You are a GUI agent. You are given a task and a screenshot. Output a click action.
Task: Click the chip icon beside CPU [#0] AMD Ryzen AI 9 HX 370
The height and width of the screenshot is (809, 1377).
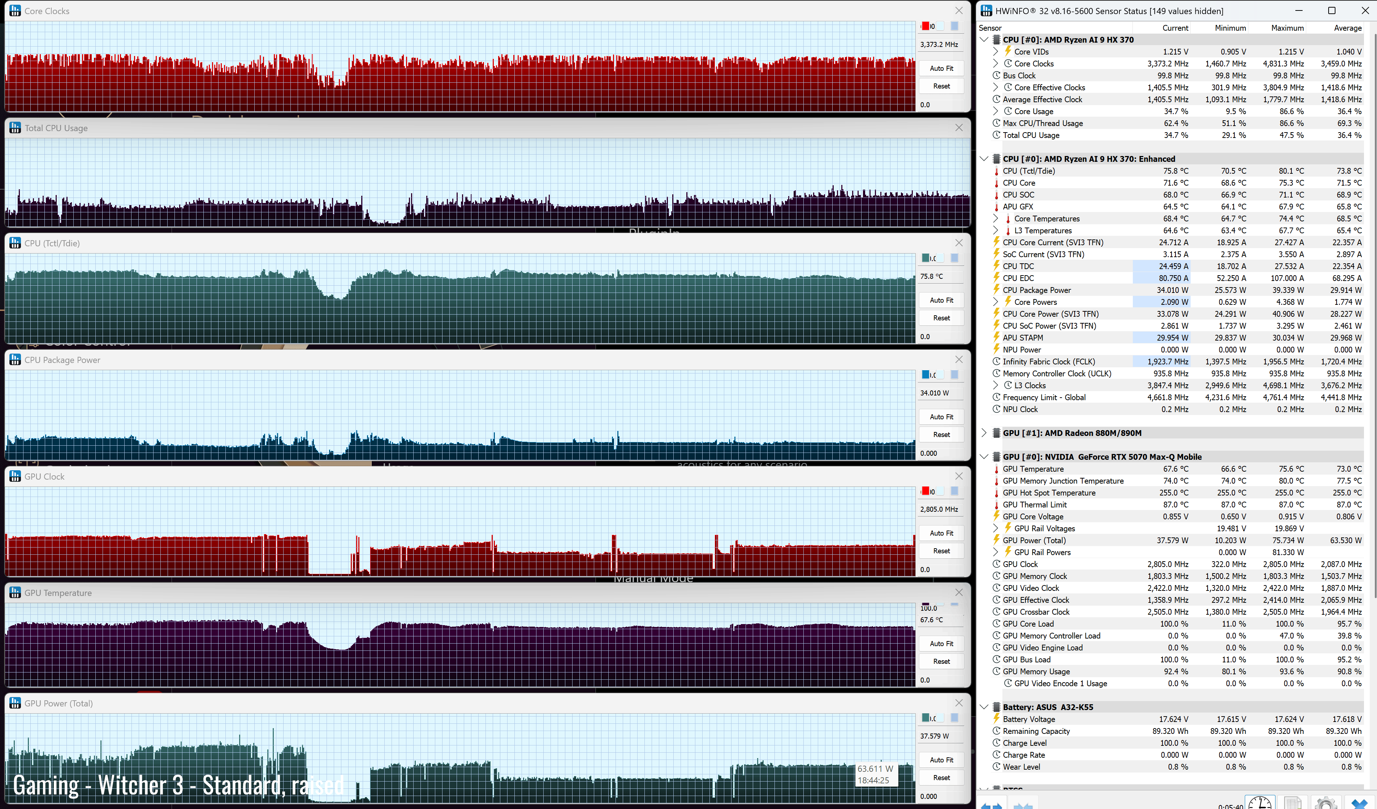(996, 39)
